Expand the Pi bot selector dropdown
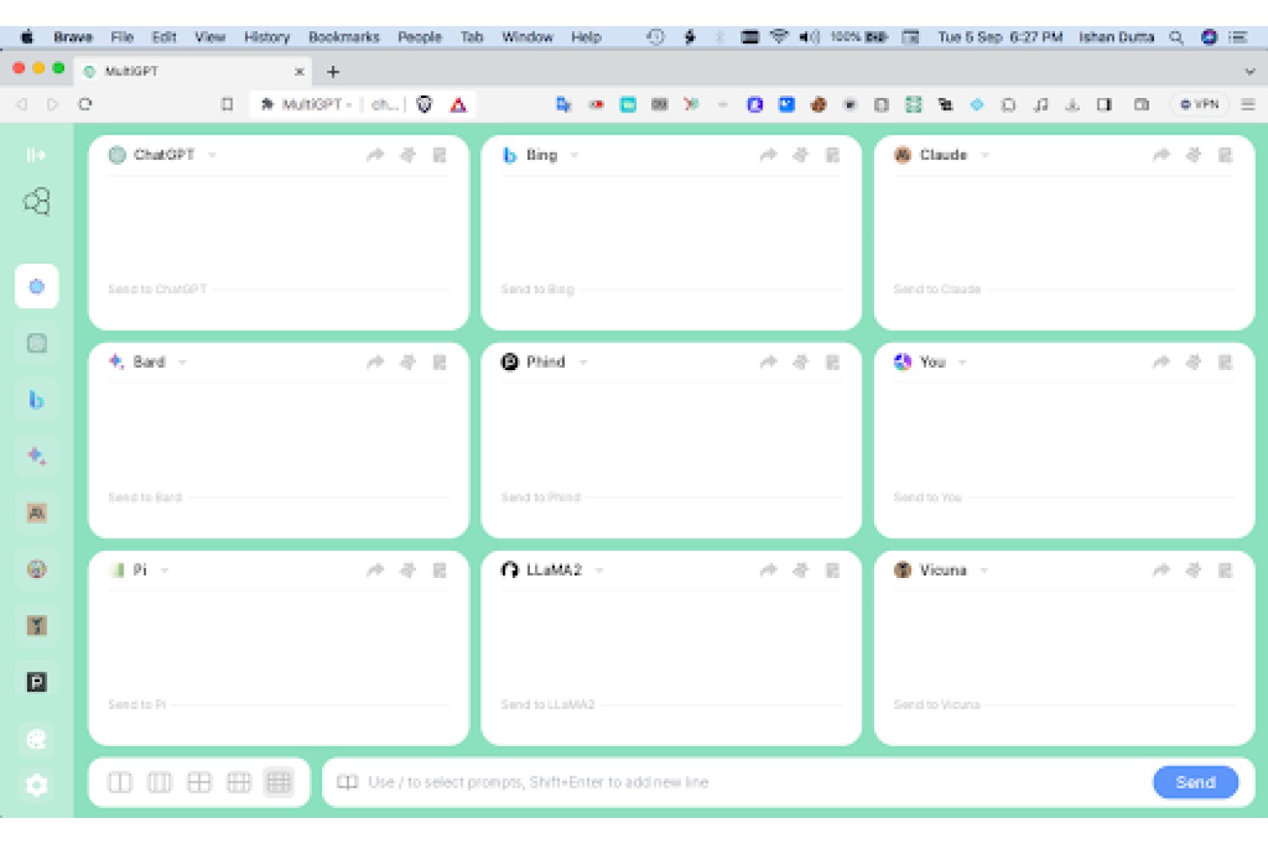Image resolution: width=1268 pixels, height=845 pixels. pos(165,570)
